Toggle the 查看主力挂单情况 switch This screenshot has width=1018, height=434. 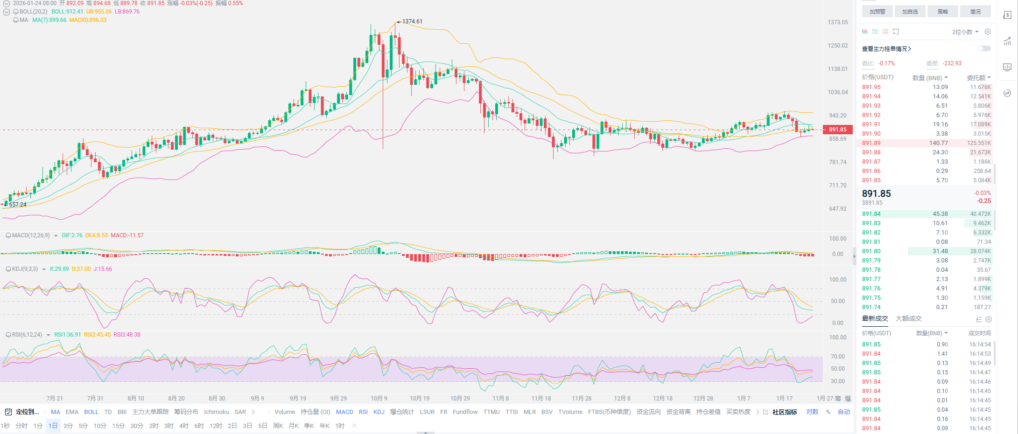(984, 48)
